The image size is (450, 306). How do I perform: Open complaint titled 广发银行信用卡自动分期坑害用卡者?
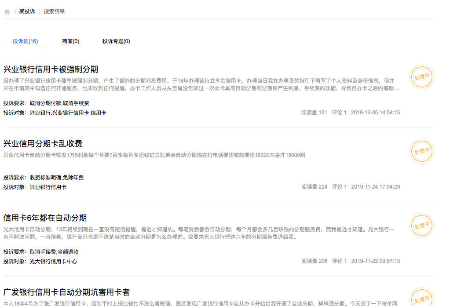click(66, 292)
